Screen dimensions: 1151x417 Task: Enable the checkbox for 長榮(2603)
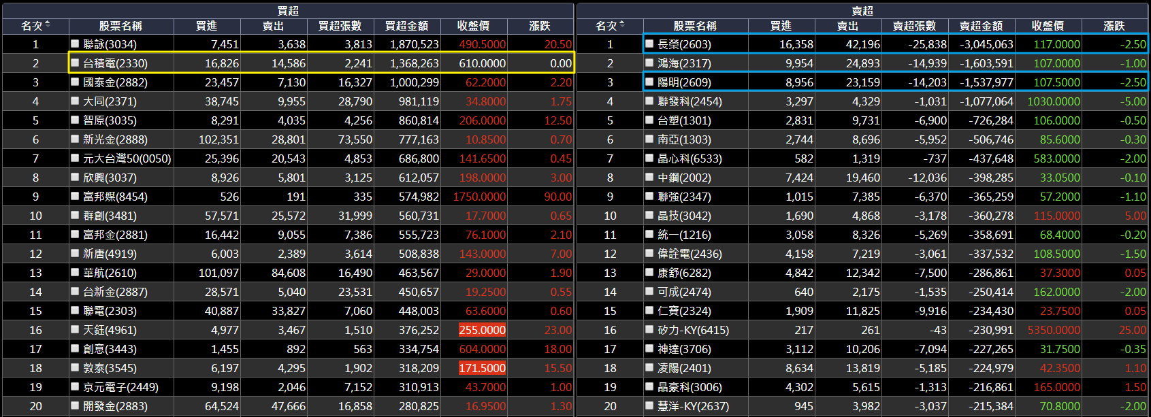(650, 44)
